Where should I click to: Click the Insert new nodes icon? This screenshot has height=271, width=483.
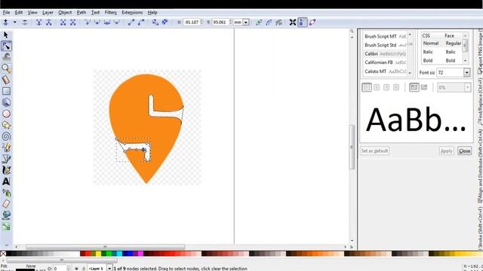tap(5, 22)
